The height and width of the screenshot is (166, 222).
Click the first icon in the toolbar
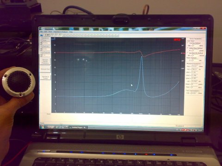coord(42,35)
